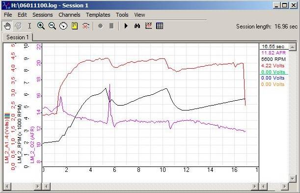Open the Templates menu

point(98,15)
